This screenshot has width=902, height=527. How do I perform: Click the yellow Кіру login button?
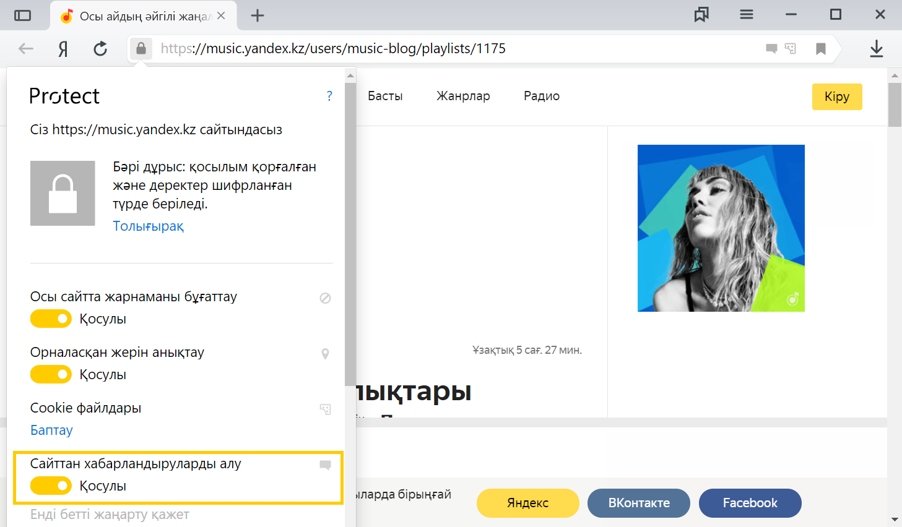click(837, 96)
